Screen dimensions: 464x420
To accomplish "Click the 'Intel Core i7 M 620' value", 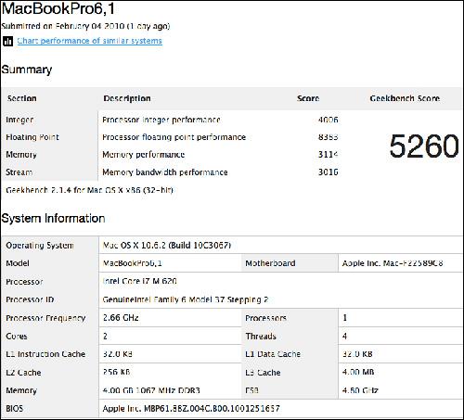I will [139, 281].
